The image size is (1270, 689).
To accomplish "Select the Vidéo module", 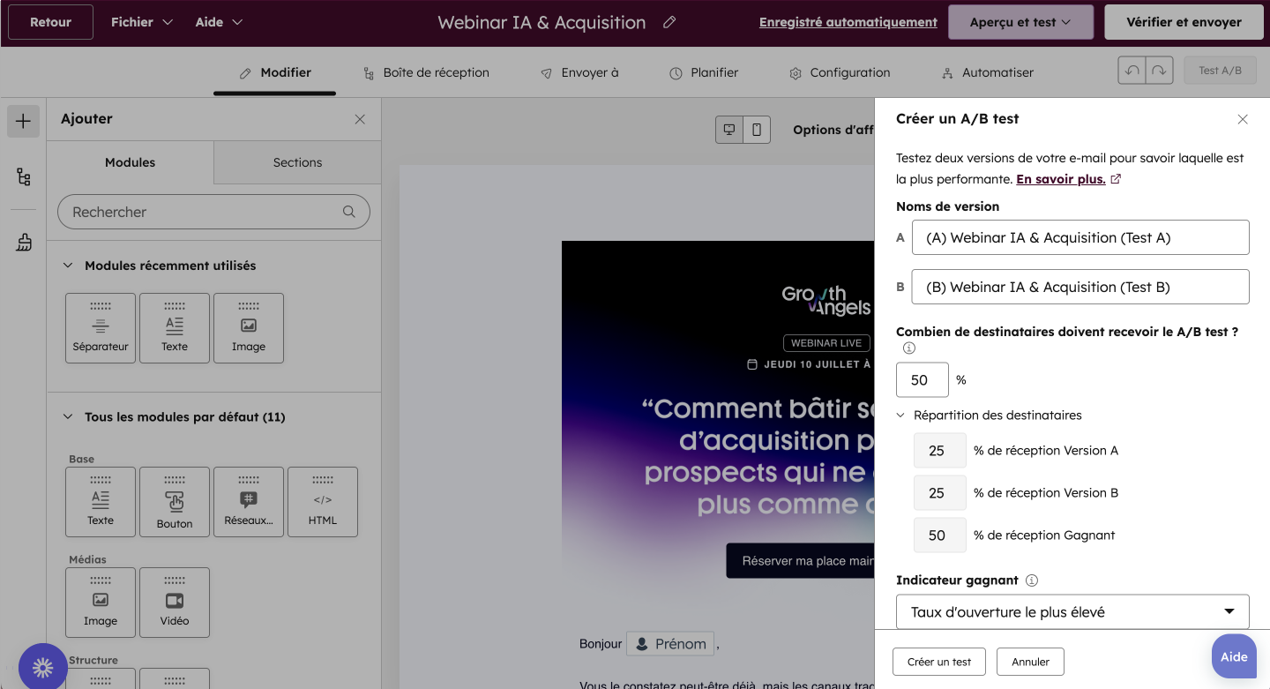I will (174, 602).
